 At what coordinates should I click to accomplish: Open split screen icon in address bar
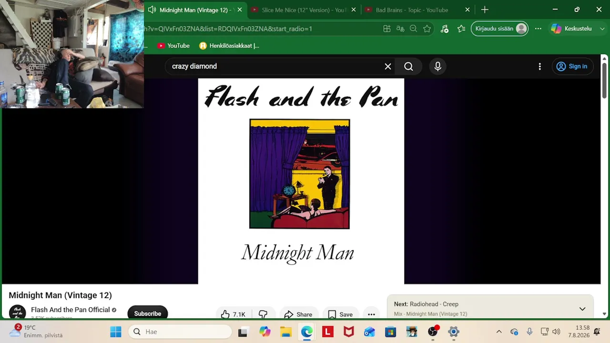387,29
